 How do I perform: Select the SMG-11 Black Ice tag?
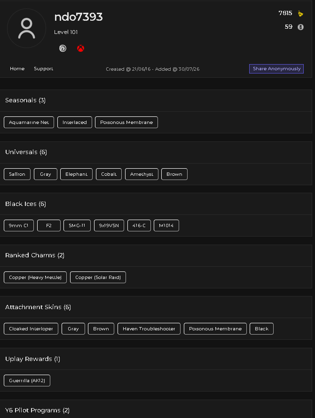point(77,226)
